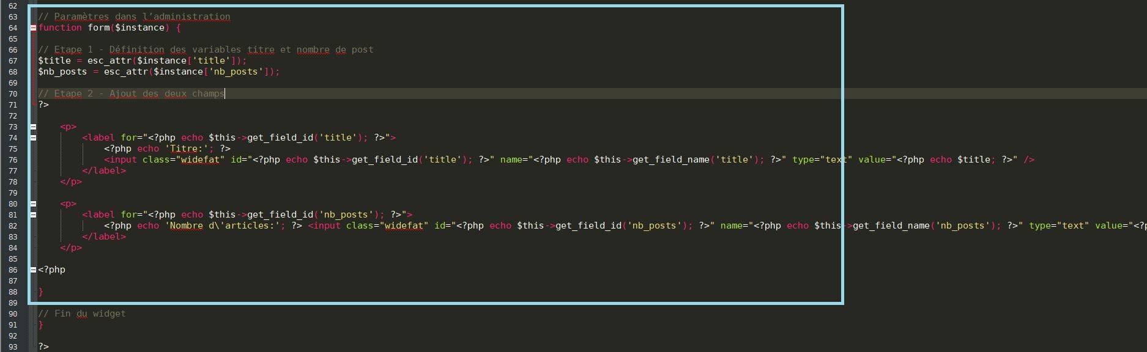Click the '?>' closing tag on line 71

pos(43,105)
